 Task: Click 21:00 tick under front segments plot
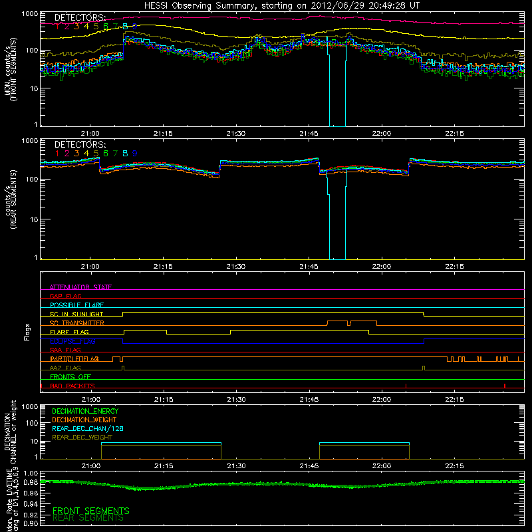coord(90,134)
